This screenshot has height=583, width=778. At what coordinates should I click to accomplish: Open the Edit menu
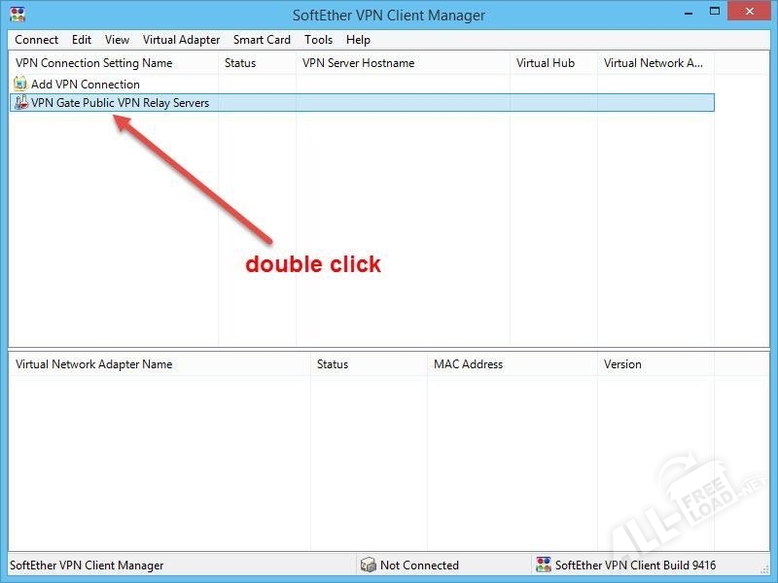pyautogui.click(x=82, y=40)
